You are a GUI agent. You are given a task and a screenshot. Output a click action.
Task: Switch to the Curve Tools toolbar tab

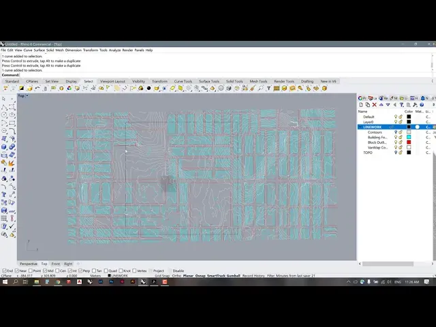[x=183, y=81]
